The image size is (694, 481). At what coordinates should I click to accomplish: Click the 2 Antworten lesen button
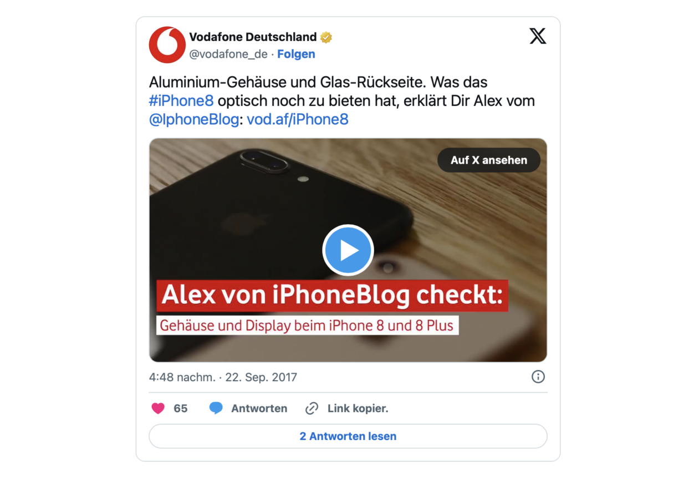pos(348,437)
